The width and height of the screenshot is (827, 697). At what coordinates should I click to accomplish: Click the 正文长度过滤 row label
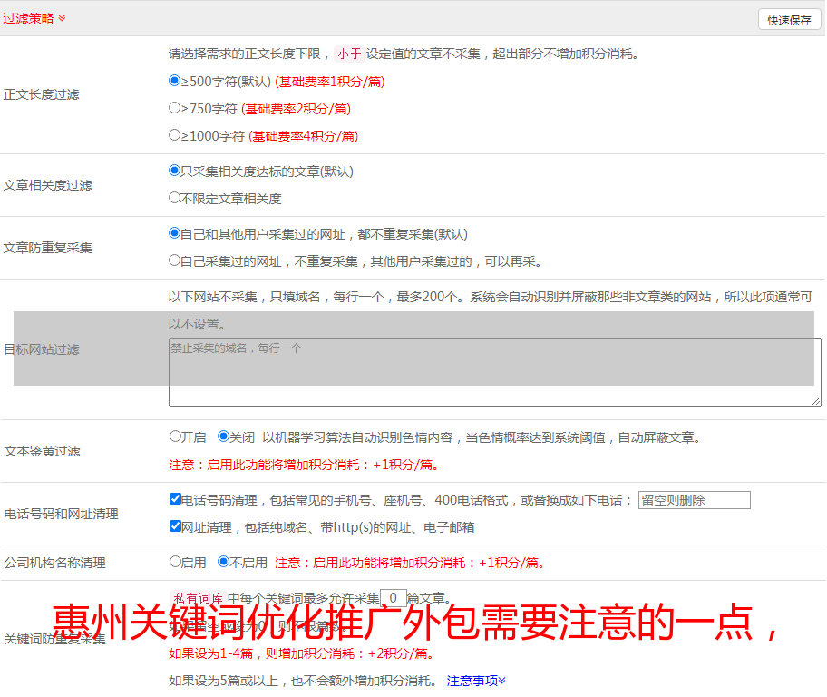(x=41, y=94)
